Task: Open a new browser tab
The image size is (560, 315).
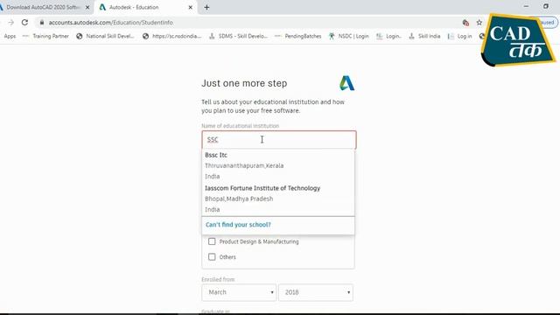Action: tap(206, 7)
